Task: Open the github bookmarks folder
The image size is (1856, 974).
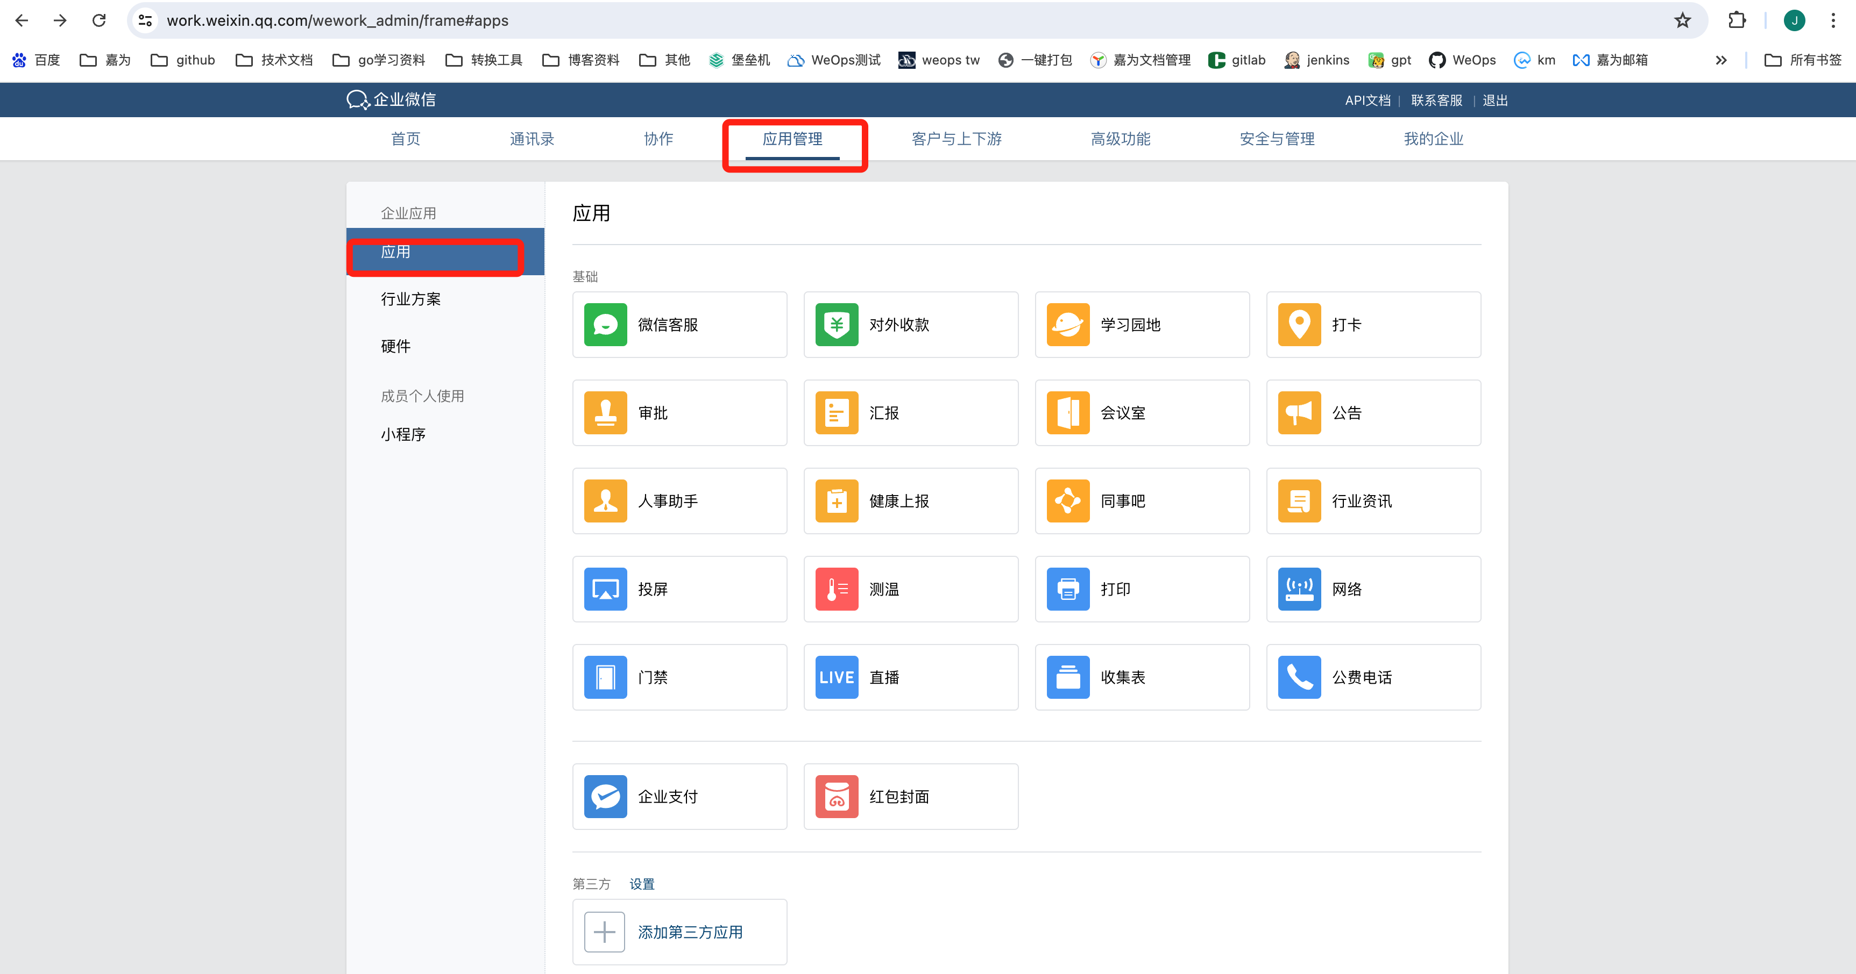Action: (183, 60)
